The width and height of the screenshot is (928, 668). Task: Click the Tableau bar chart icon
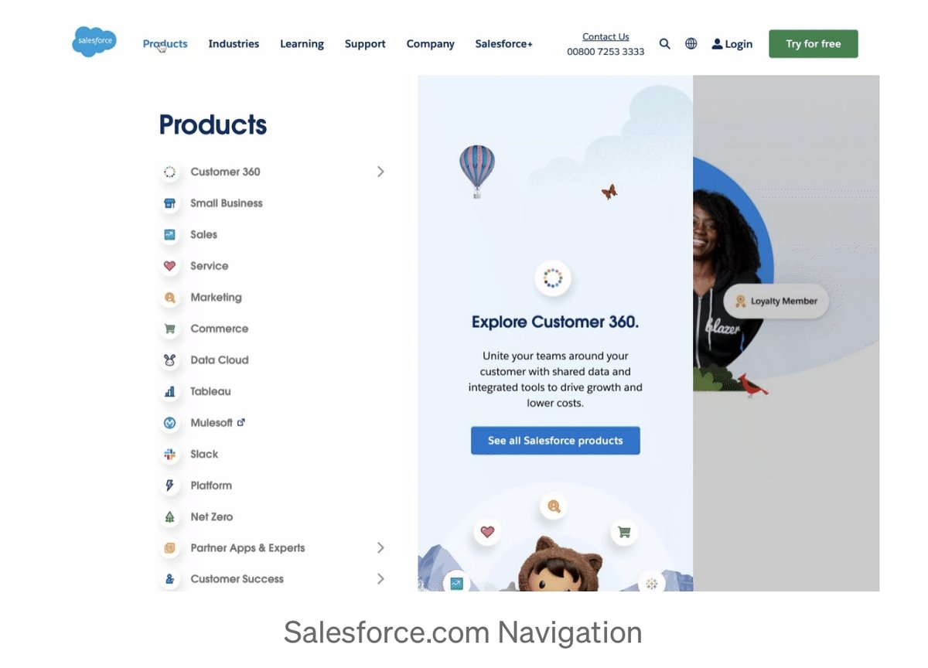(x=169, y=391)
